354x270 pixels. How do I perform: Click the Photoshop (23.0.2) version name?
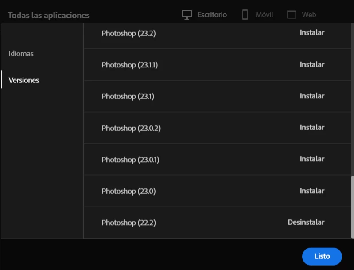[131, 128]
